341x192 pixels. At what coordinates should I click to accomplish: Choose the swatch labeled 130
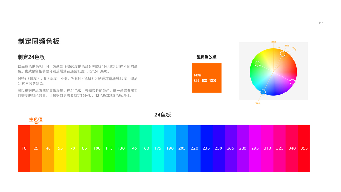click(121, 148)
